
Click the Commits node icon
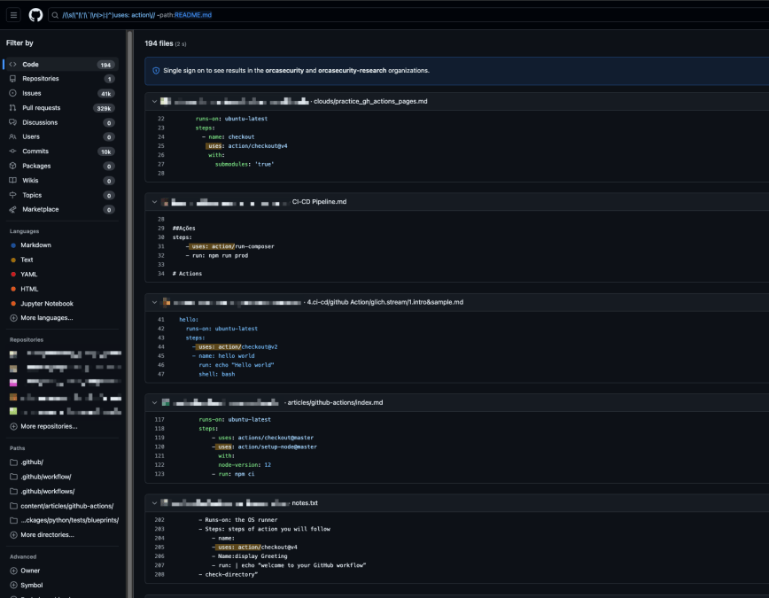point(12,151)
